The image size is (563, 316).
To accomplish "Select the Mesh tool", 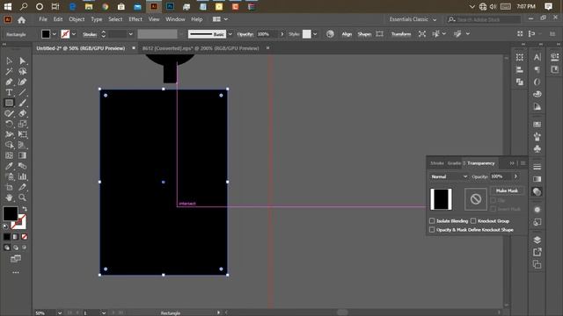I will [9, 155].
